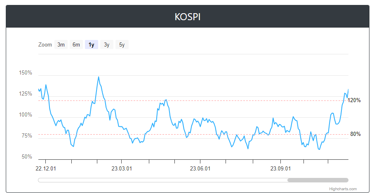Select the 3m zoom range button
The height and width of the screenshot is (196, 374).
[x=61, y=45]
